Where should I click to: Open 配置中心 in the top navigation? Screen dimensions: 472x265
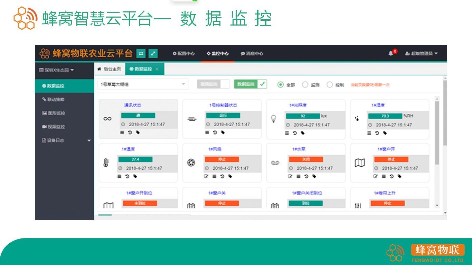tap(183, 53)
